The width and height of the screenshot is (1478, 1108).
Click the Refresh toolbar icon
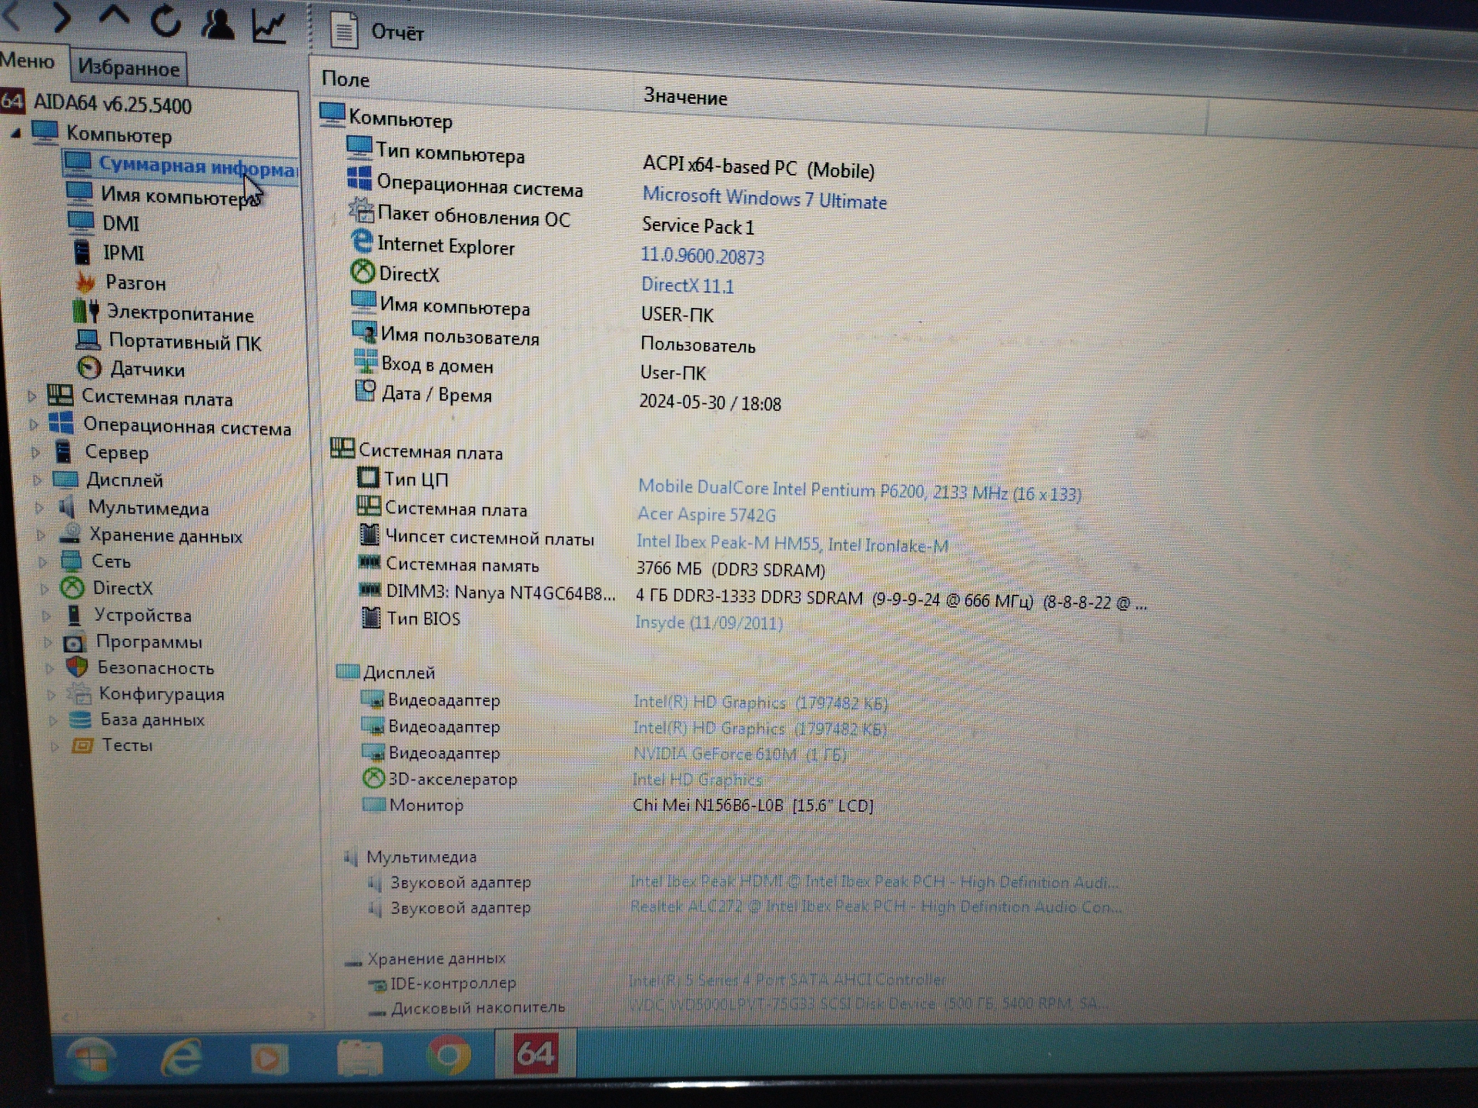165,20
